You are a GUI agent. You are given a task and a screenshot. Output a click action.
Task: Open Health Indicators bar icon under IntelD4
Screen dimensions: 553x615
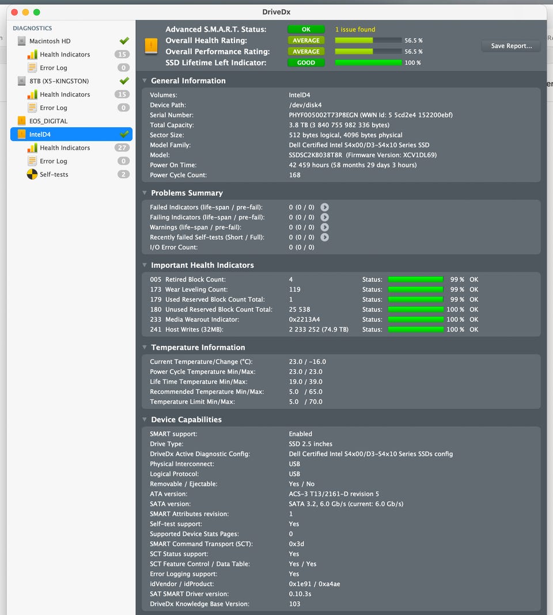click(32, 148)
